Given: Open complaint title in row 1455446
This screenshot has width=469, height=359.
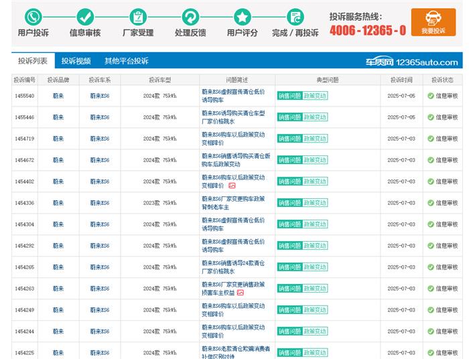Looking at the screenshot, I should (x=233, y=117).
